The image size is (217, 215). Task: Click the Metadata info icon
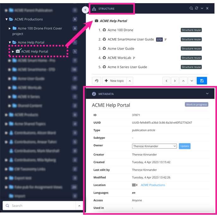(x=94, y=94)
